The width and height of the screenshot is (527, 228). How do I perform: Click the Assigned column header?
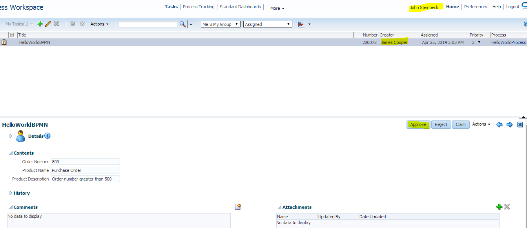[x=445, y=35]
